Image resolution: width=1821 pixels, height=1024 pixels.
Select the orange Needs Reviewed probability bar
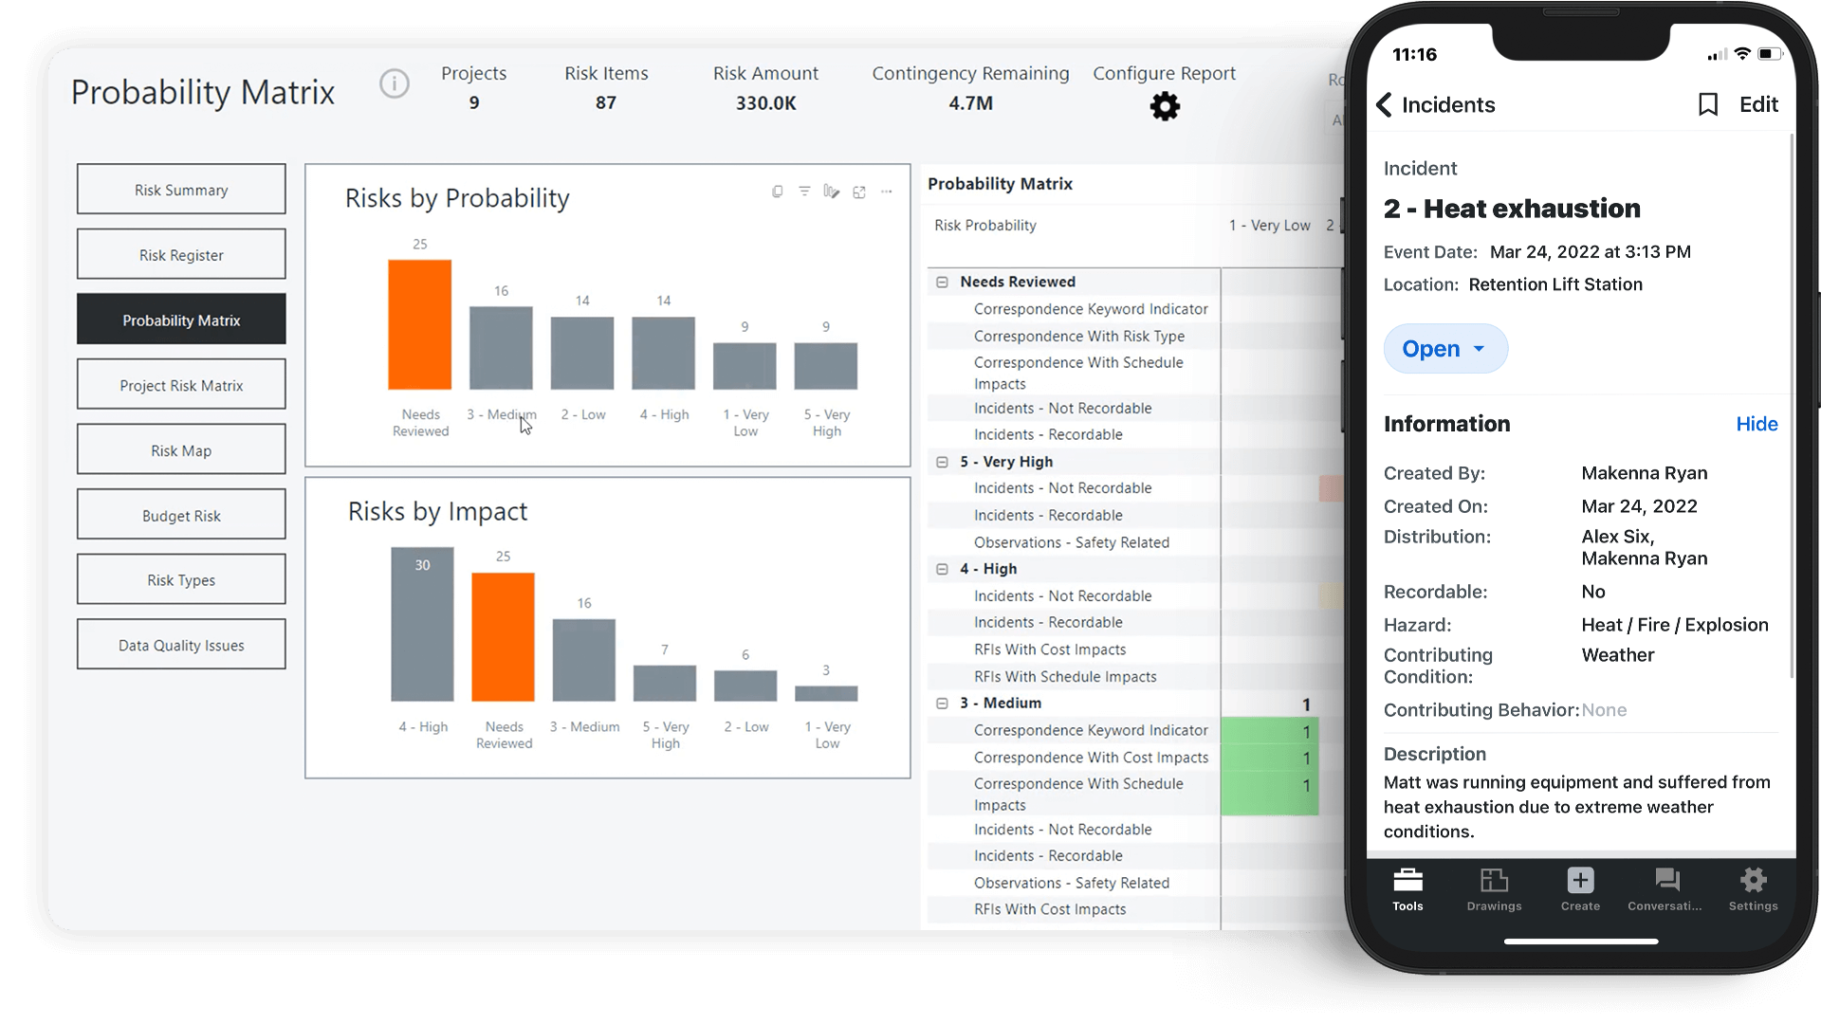pyautogui.click(x=419, y=324)
